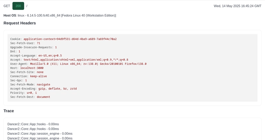Click the green 200 status badge

18,6
